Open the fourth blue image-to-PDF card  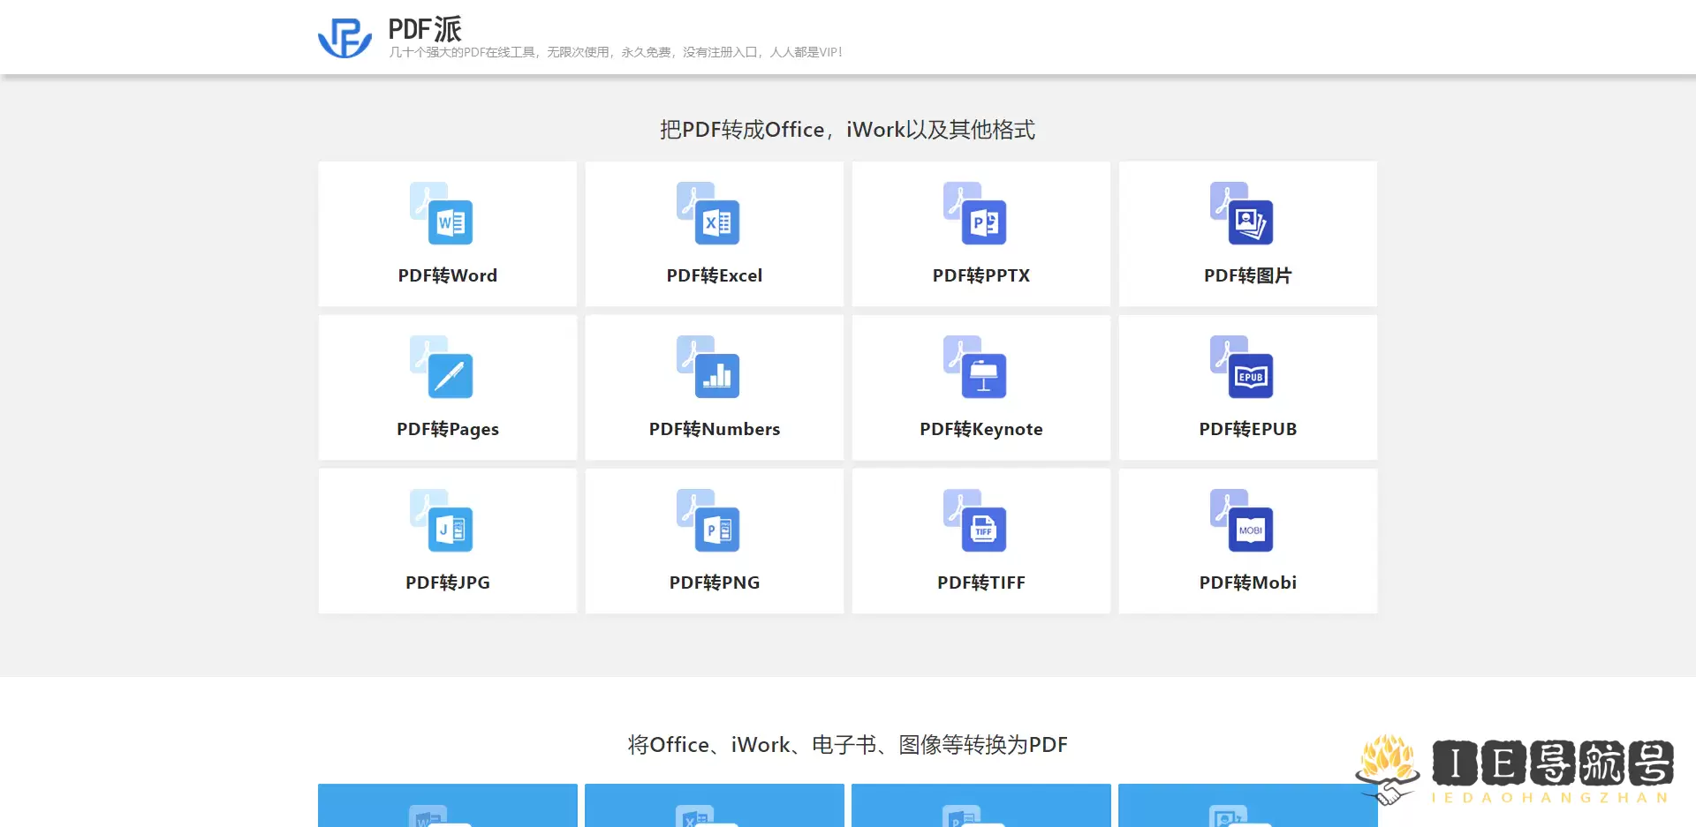click(x=1248, y=805)
